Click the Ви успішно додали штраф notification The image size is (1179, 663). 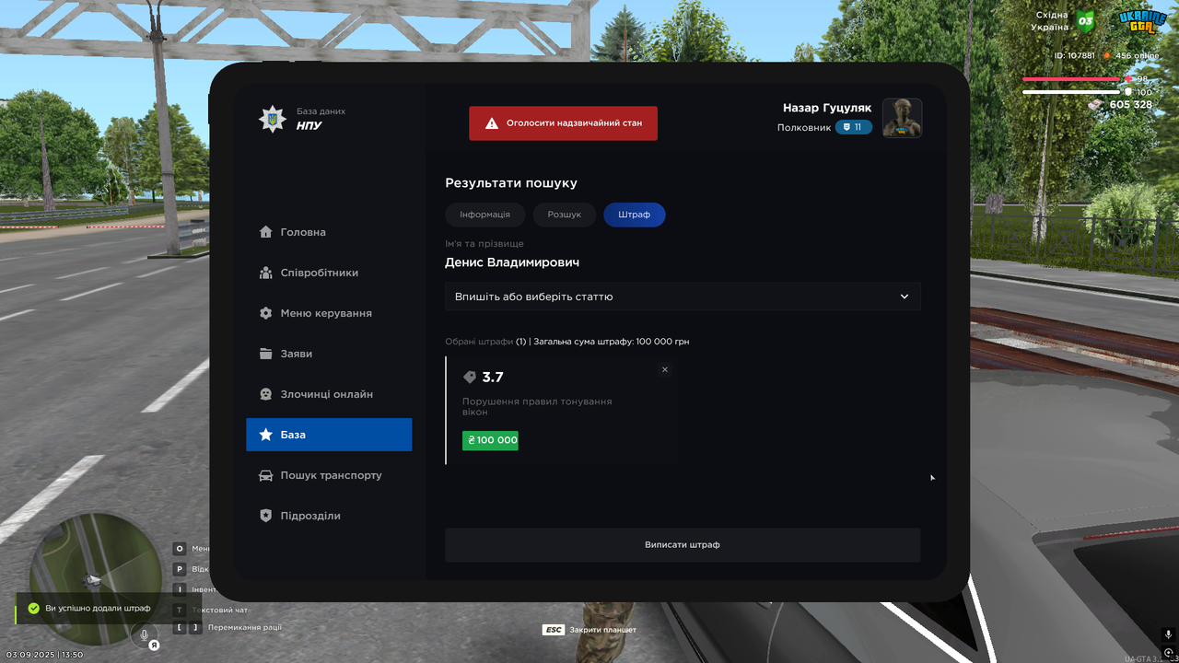click(x=108, y=609)
